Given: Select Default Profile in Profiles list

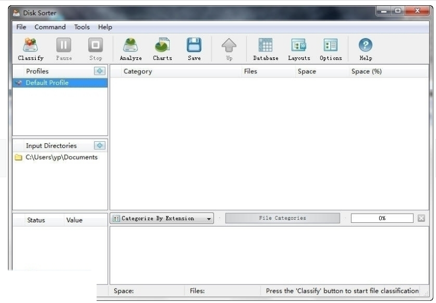Looking at the screenshot, I should (x=47, y=83).
